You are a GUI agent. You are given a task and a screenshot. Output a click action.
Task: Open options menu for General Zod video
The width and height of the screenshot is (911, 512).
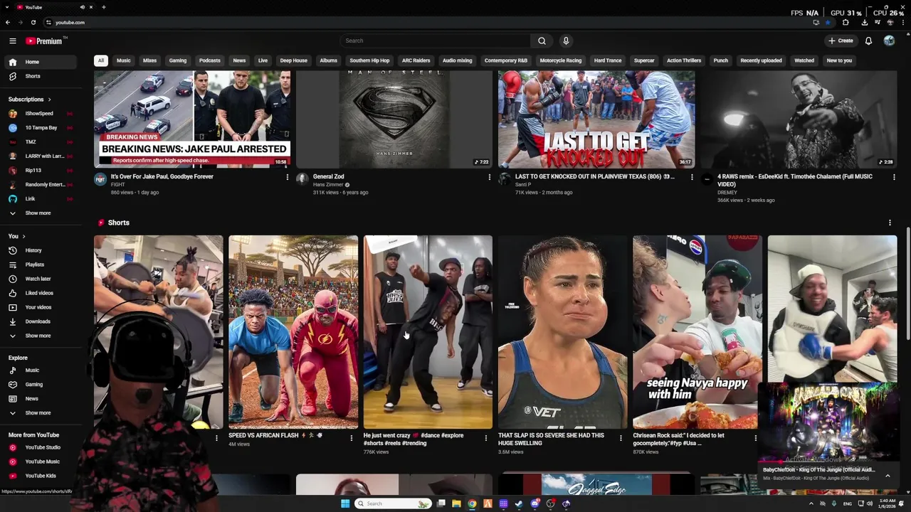pos(490,177)
